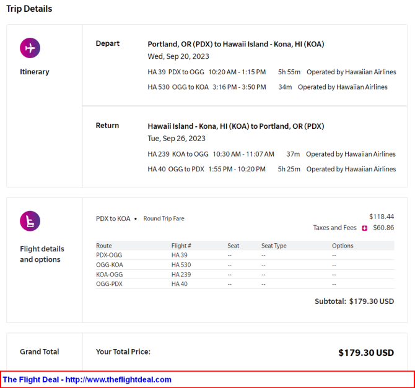Image resolution: width=415 pixels, height=388 pixels.
Task: Select table cell 'HA 239'
Action: 181,275
